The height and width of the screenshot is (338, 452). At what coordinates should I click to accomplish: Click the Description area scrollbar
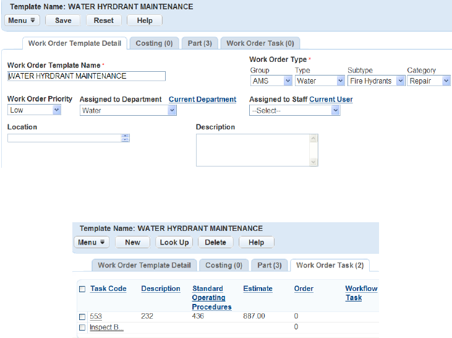[x=313, y=150]
